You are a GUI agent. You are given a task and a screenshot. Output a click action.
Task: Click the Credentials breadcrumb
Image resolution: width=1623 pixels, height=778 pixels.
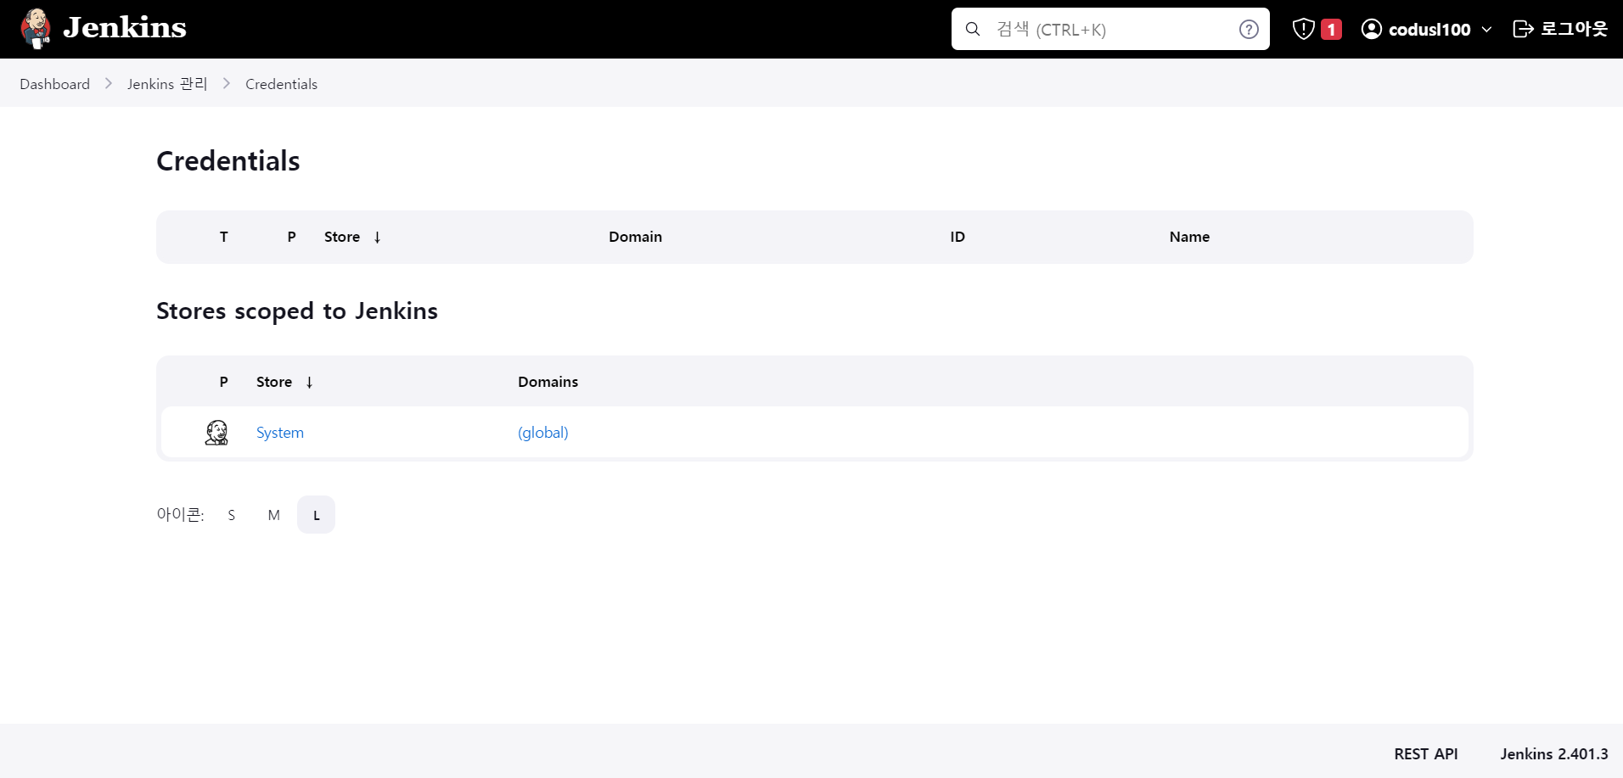(x=281, y=84)
